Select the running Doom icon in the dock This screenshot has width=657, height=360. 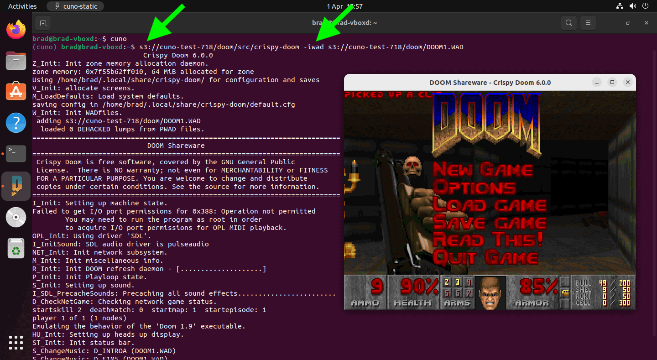16,186
